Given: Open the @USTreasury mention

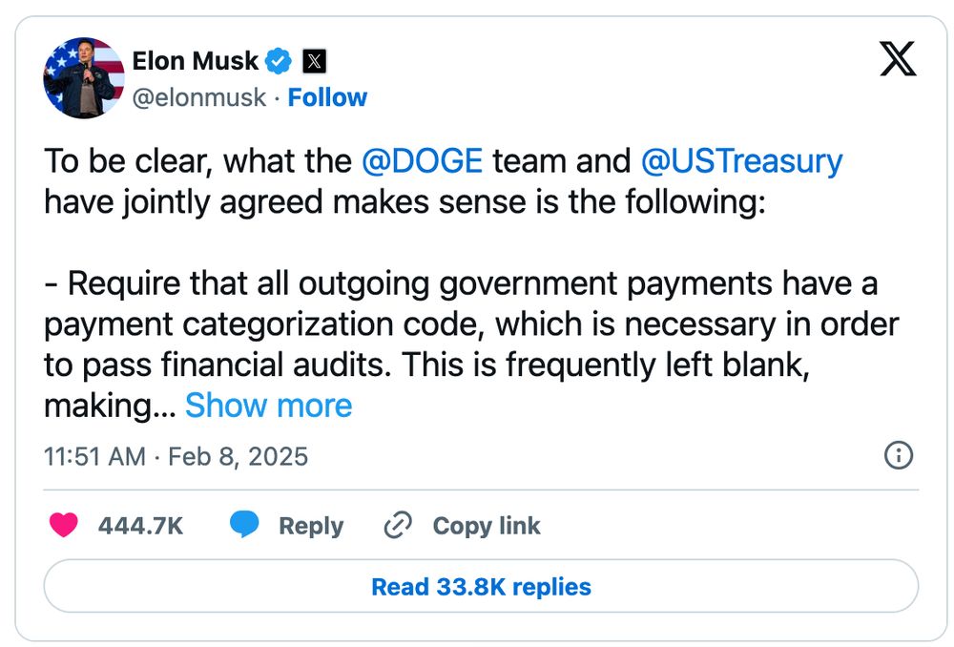Looking at the screenshot, I should 741,161.
